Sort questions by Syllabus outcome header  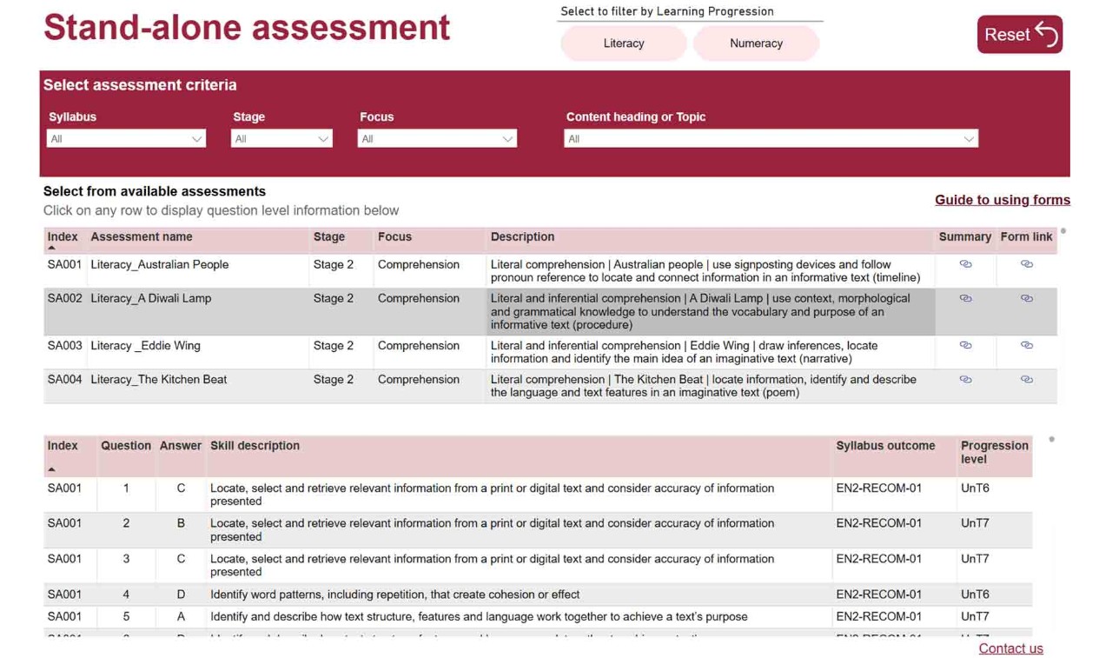[x=885, y=446]
